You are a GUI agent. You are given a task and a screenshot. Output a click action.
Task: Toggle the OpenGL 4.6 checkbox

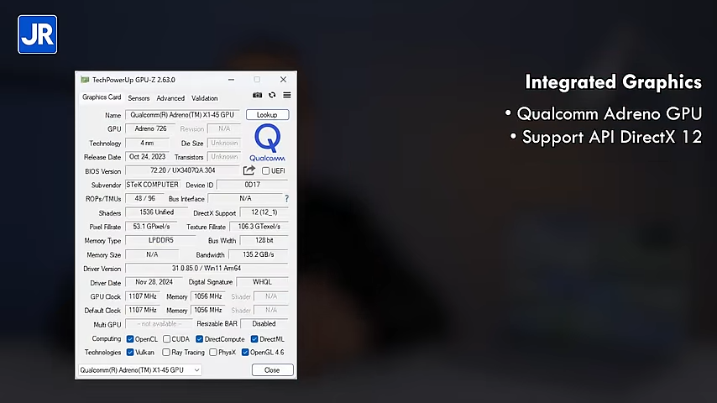[x=245, y=353]
